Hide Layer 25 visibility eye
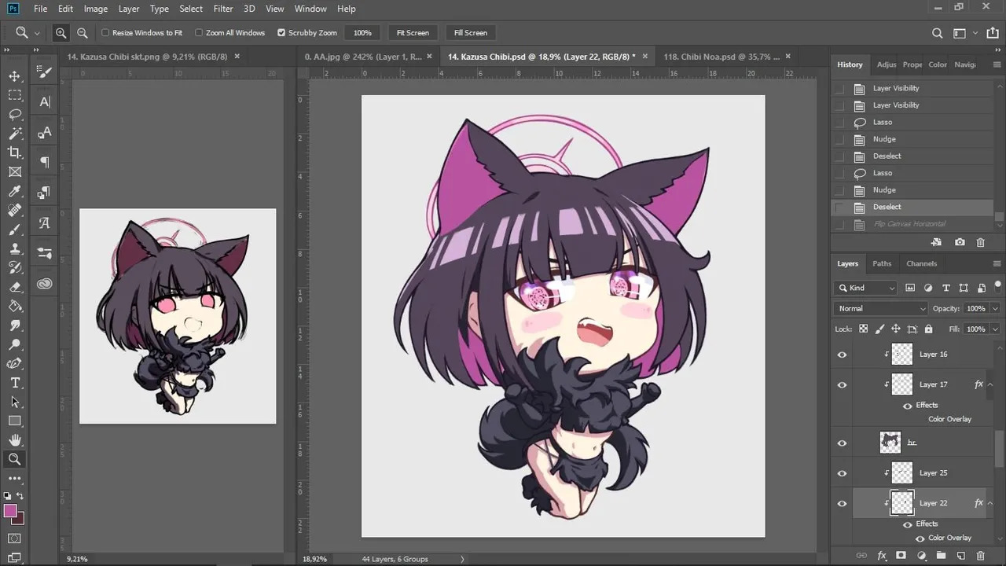The image size is (1006, 566). pyautogui.click(x=842, y=473)
